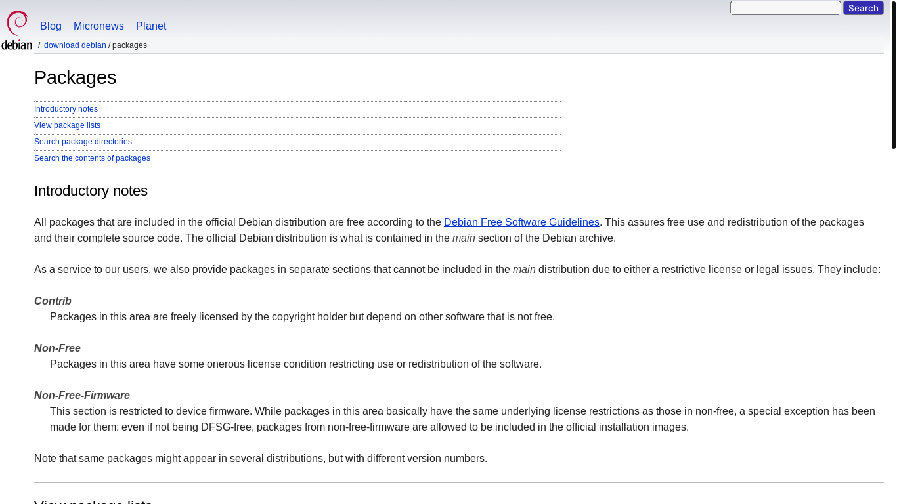This screenshot has width=897, height=504.
Task: Click the 'packages' breadcrumb text
Action: (129, 45)
